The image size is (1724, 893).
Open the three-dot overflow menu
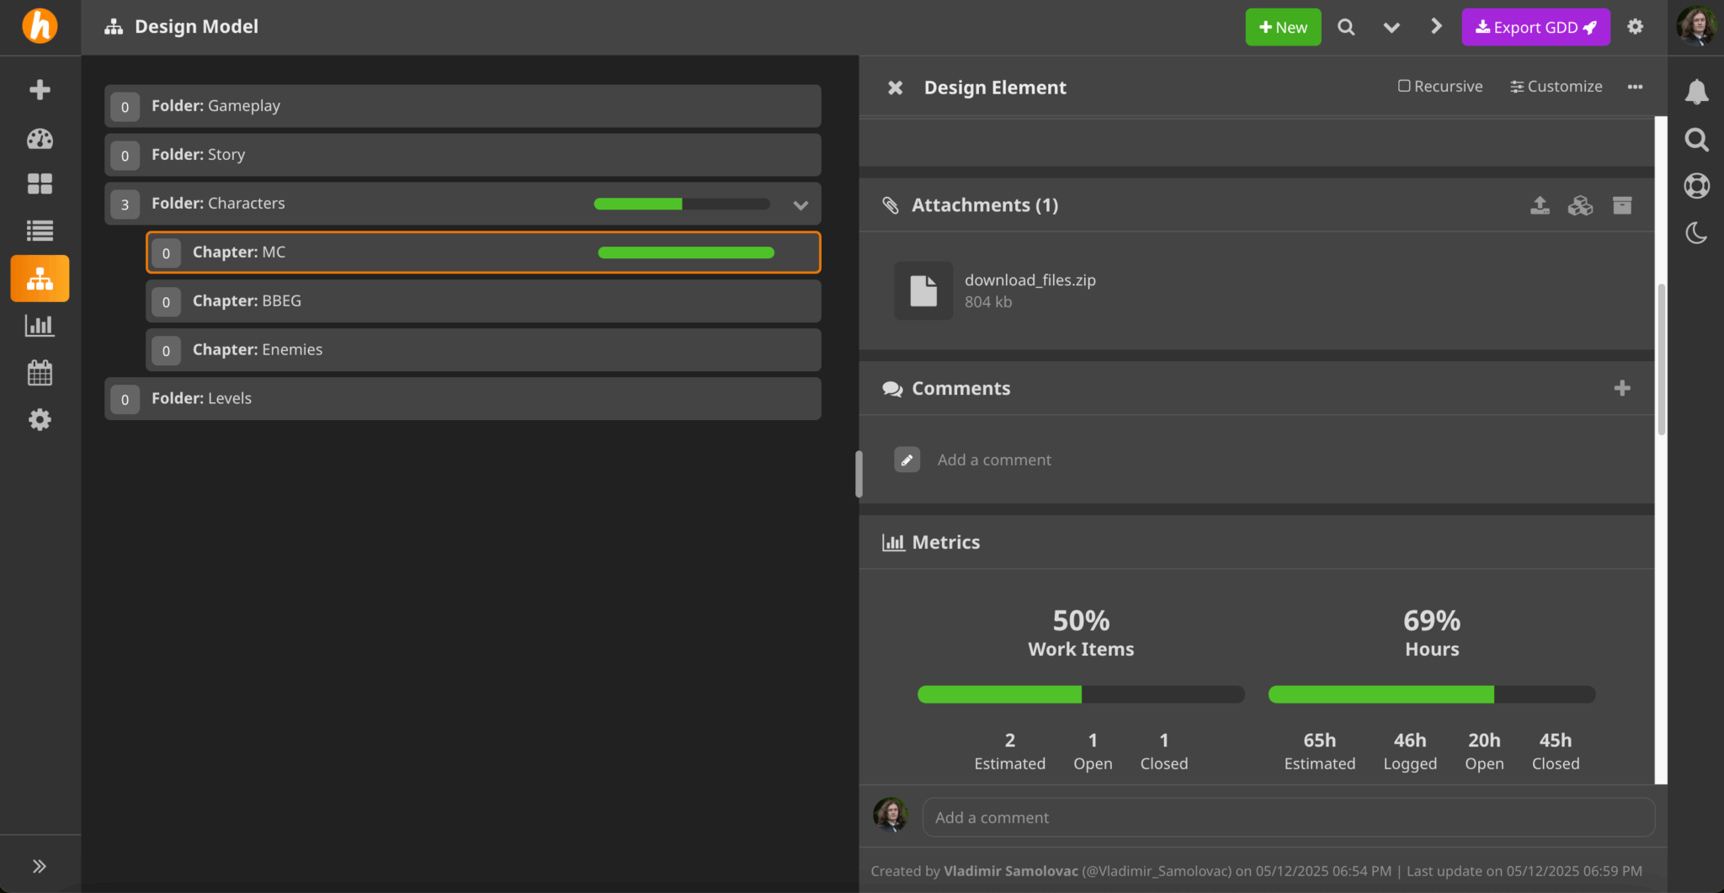[x=1636, y=87]
